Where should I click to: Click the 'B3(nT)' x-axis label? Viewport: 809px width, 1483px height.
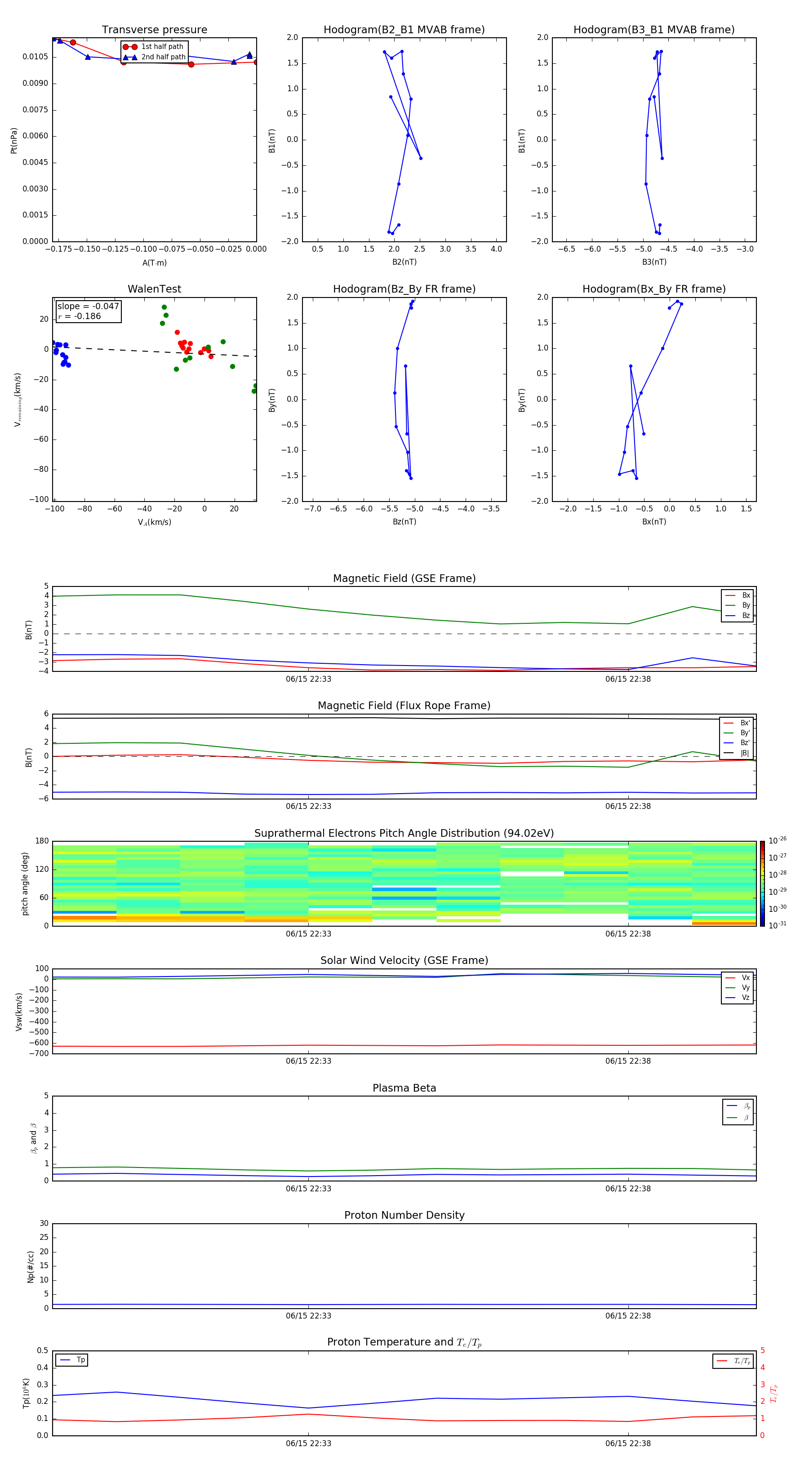654,262
